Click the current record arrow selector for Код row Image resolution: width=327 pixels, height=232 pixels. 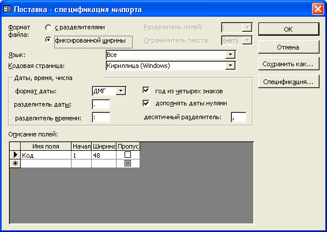15,155
